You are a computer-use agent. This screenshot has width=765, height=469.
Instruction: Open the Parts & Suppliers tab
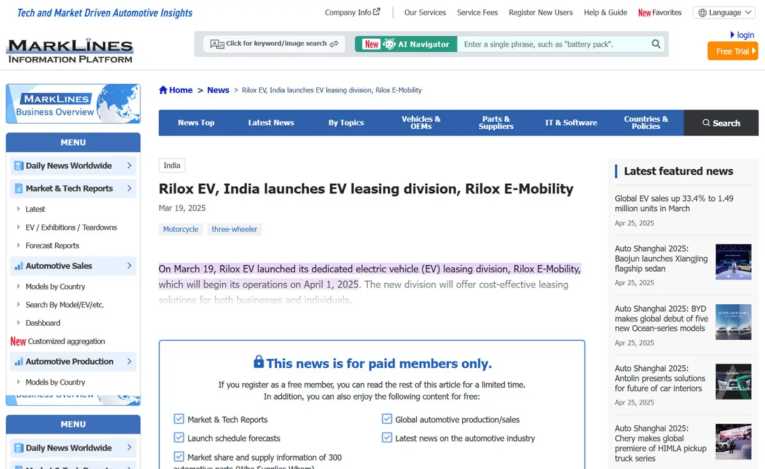click(x=496, y=123)
